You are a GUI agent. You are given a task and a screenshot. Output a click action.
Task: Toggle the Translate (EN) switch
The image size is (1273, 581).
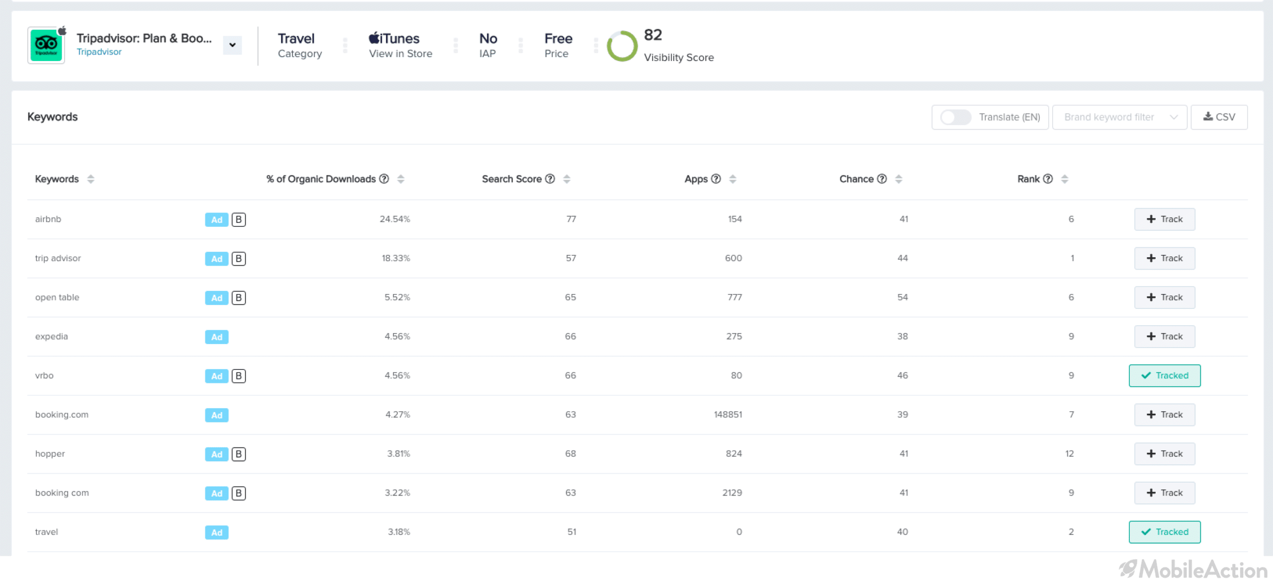coord(955,117)
